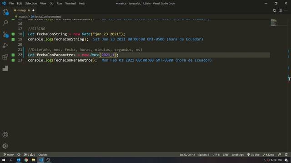Click the VS Code taskbar icon
The image size is (291, 163).
pos(41,160)
